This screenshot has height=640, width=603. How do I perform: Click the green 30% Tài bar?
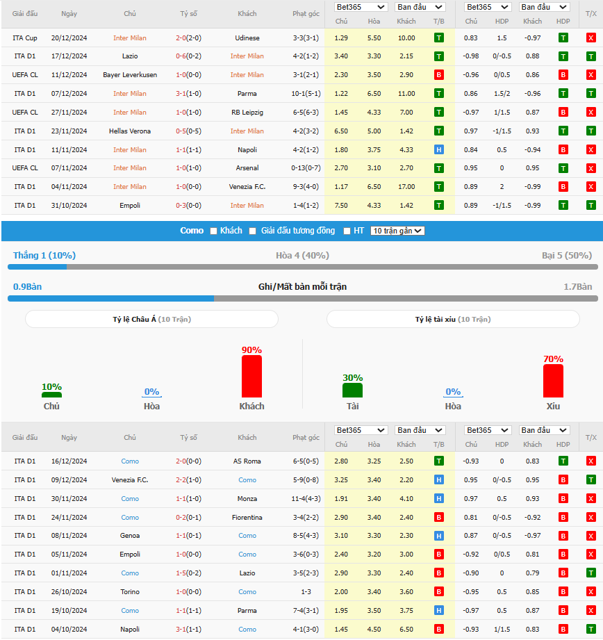352,391
